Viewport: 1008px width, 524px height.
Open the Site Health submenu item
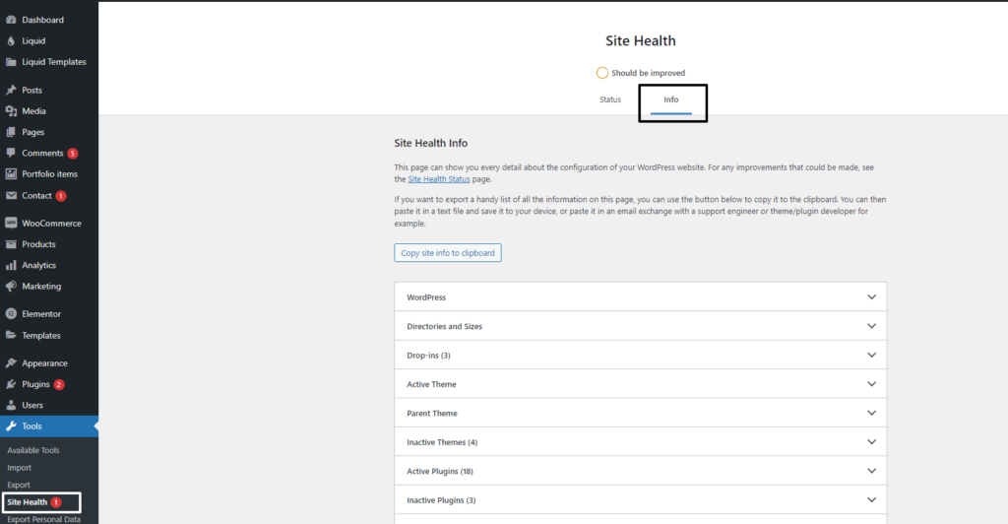coord(27,502)
